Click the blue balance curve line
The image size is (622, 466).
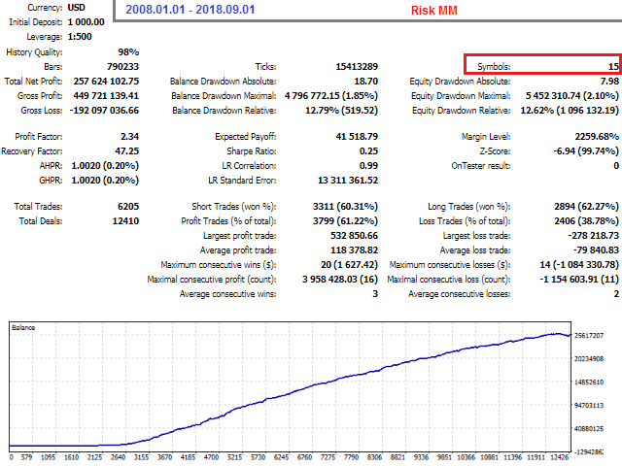coord(292,386)
